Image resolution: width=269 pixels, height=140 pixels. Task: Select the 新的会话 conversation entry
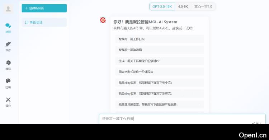coord(44,22)
